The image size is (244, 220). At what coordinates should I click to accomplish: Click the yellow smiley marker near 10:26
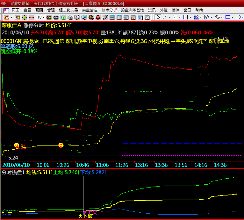pos(61,145)
